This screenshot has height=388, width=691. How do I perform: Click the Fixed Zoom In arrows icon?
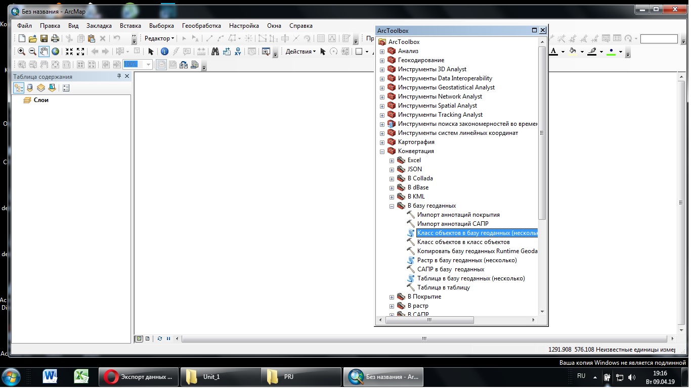(x=69, y=52)
